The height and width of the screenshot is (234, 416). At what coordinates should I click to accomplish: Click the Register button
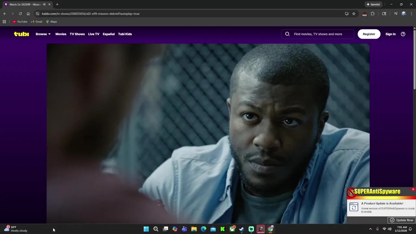369,34
